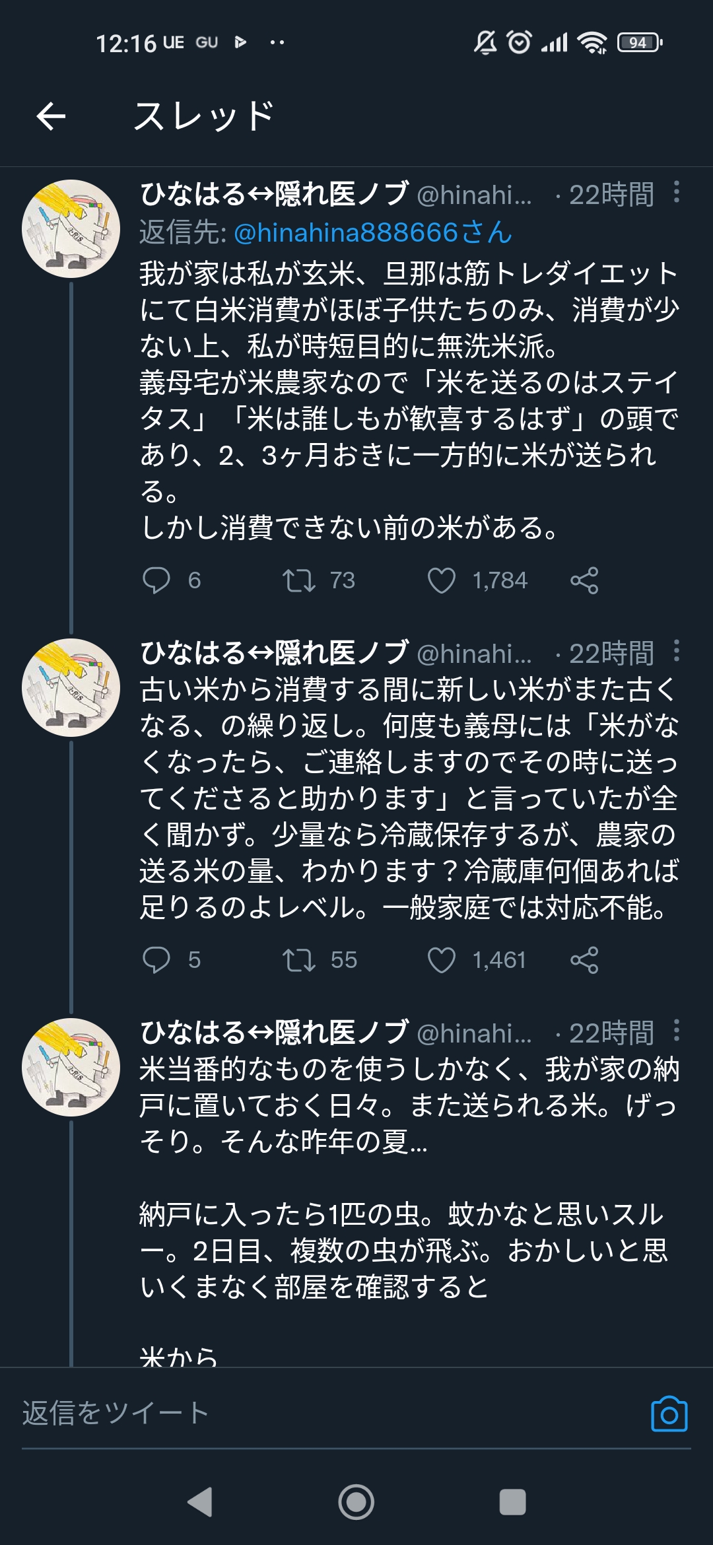Open the @hinahina888666 mention link
The image size is (713, 1545).
pyautogui.click(x=373, y=232)
